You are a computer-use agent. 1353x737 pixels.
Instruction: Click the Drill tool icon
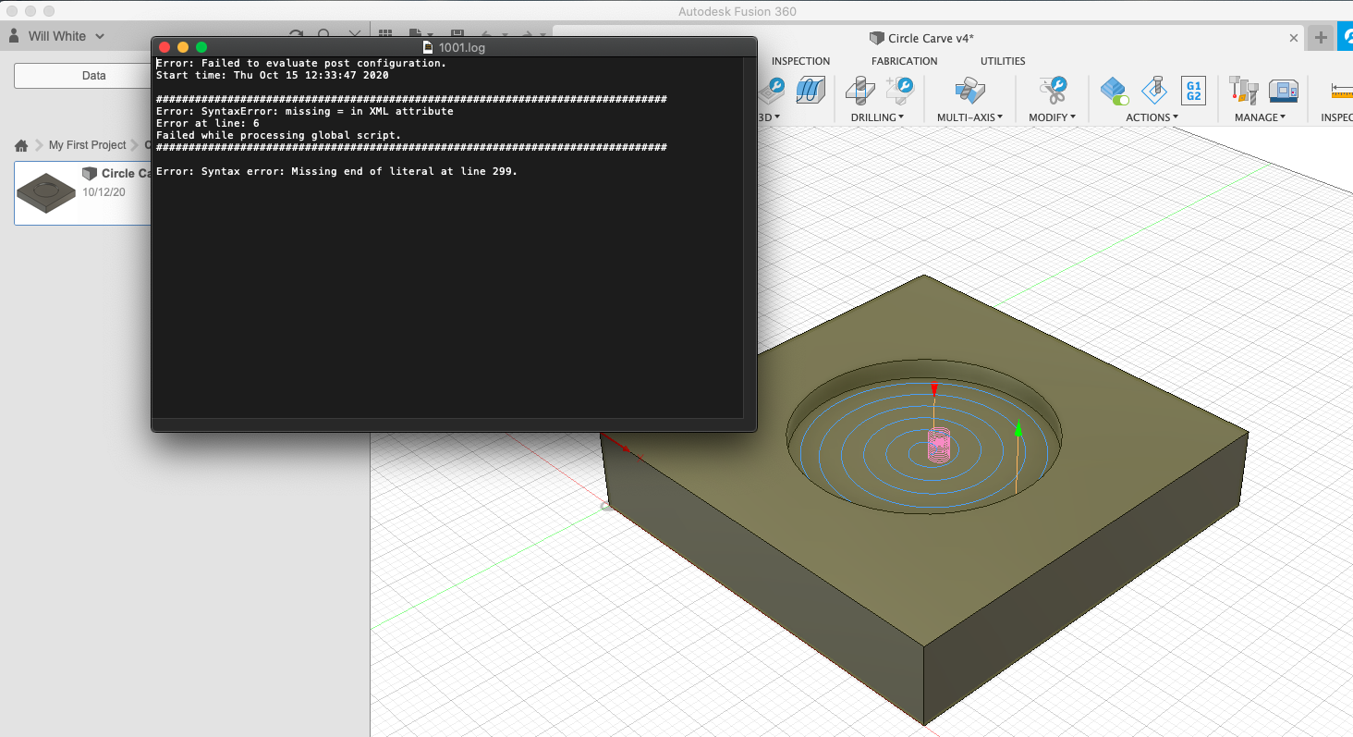pos(860,91)
